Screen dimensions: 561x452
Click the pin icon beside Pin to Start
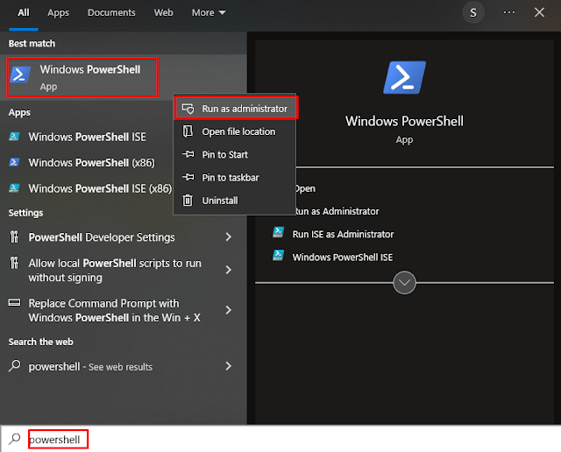[x=188, y=154]
